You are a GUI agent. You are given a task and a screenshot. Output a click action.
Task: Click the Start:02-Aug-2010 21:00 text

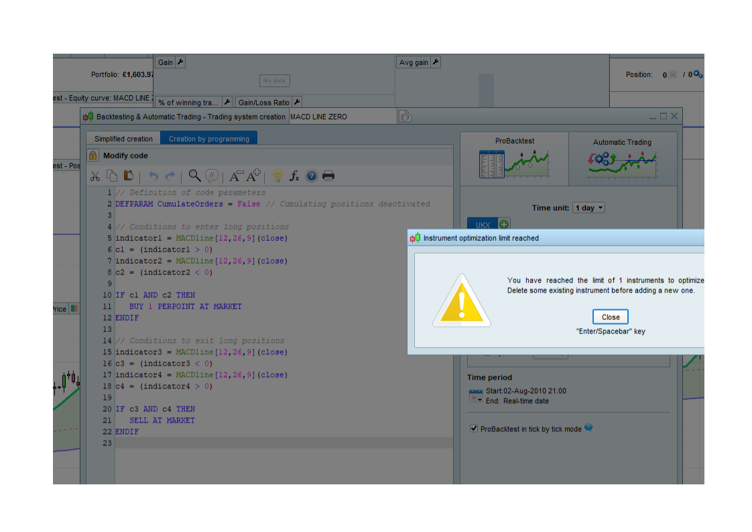pos(526,391)
